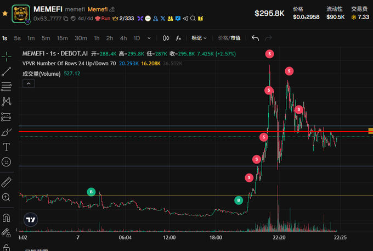Click the B buy marker nearest the 7 date label
The height and width of the screenshot is (251, 373).
point(91,192)
